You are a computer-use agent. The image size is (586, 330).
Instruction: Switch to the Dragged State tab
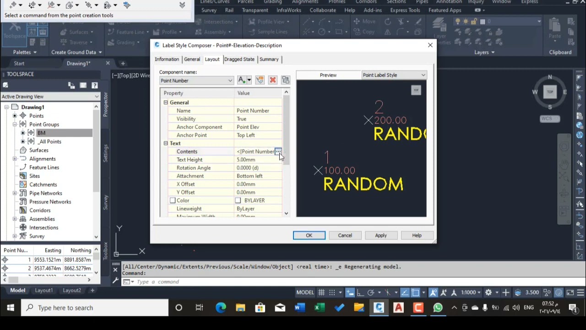click(239, 59)
